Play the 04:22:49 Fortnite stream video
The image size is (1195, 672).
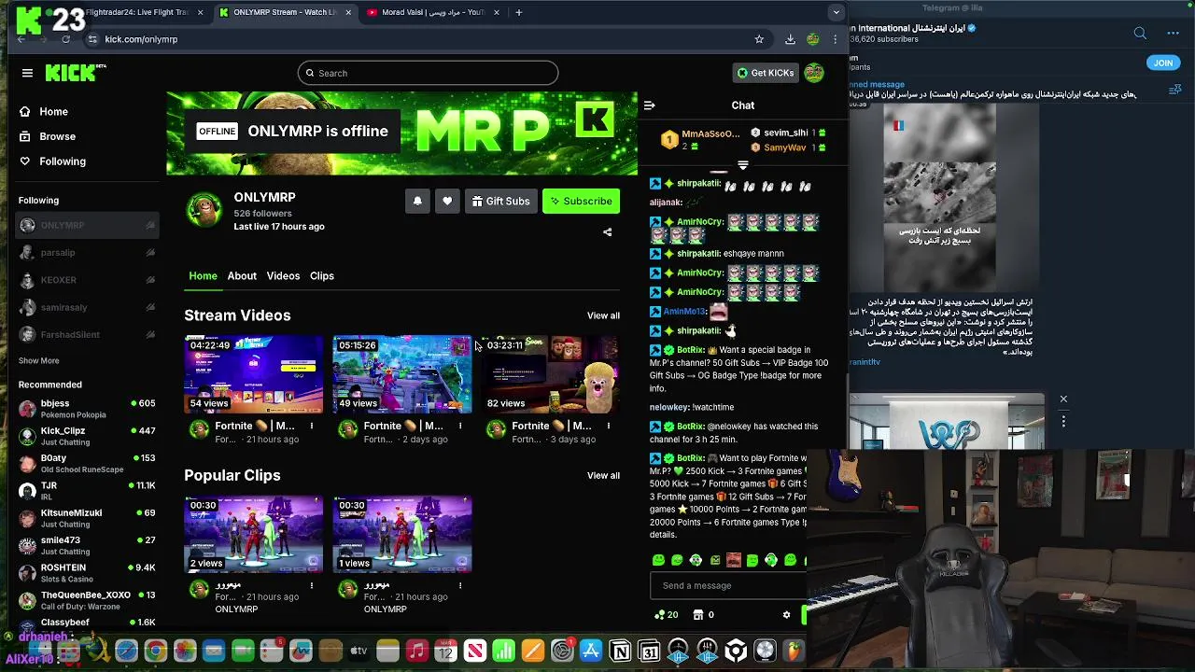click(x=253, y=374)
